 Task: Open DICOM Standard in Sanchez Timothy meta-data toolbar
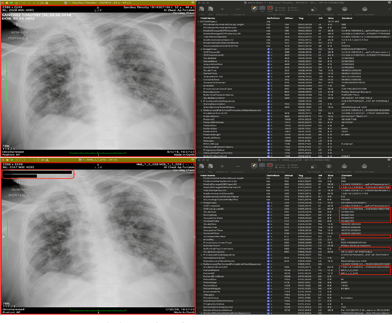pyautogui.click(x=363, y=10)
